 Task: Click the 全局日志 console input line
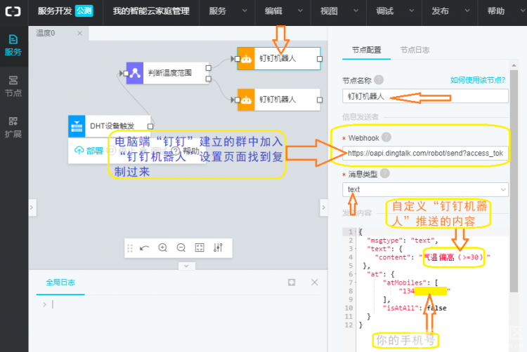[x=181, y=304]
